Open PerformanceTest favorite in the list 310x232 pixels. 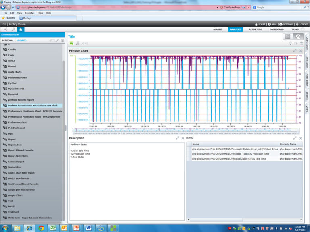click(x=17, y=122)
